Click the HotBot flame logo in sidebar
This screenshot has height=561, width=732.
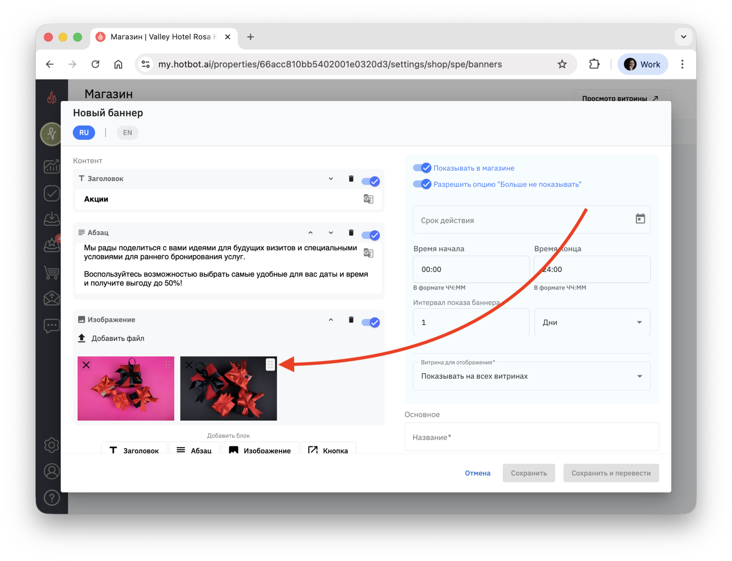pos(51,97)
